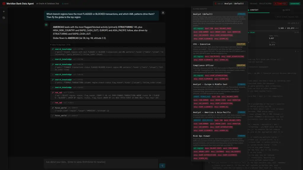The height and width of the screenshot is (170, 303).
Task: Select the CFO – Executive identity
Action: tap(219, 52)
